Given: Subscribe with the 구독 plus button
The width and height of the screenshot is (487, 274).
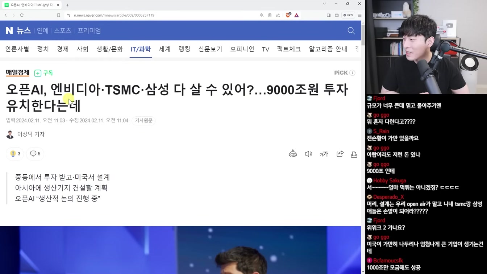Looking at the screenshot, I should (44, 73).
